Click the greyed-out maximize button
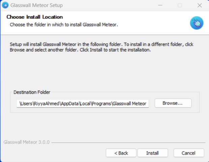Viewport: 209px width, 162px height. click(180, 5)
